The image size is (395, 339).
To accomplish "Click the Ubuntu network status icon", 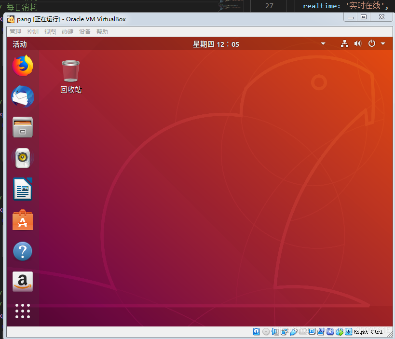I will (345, 44).
